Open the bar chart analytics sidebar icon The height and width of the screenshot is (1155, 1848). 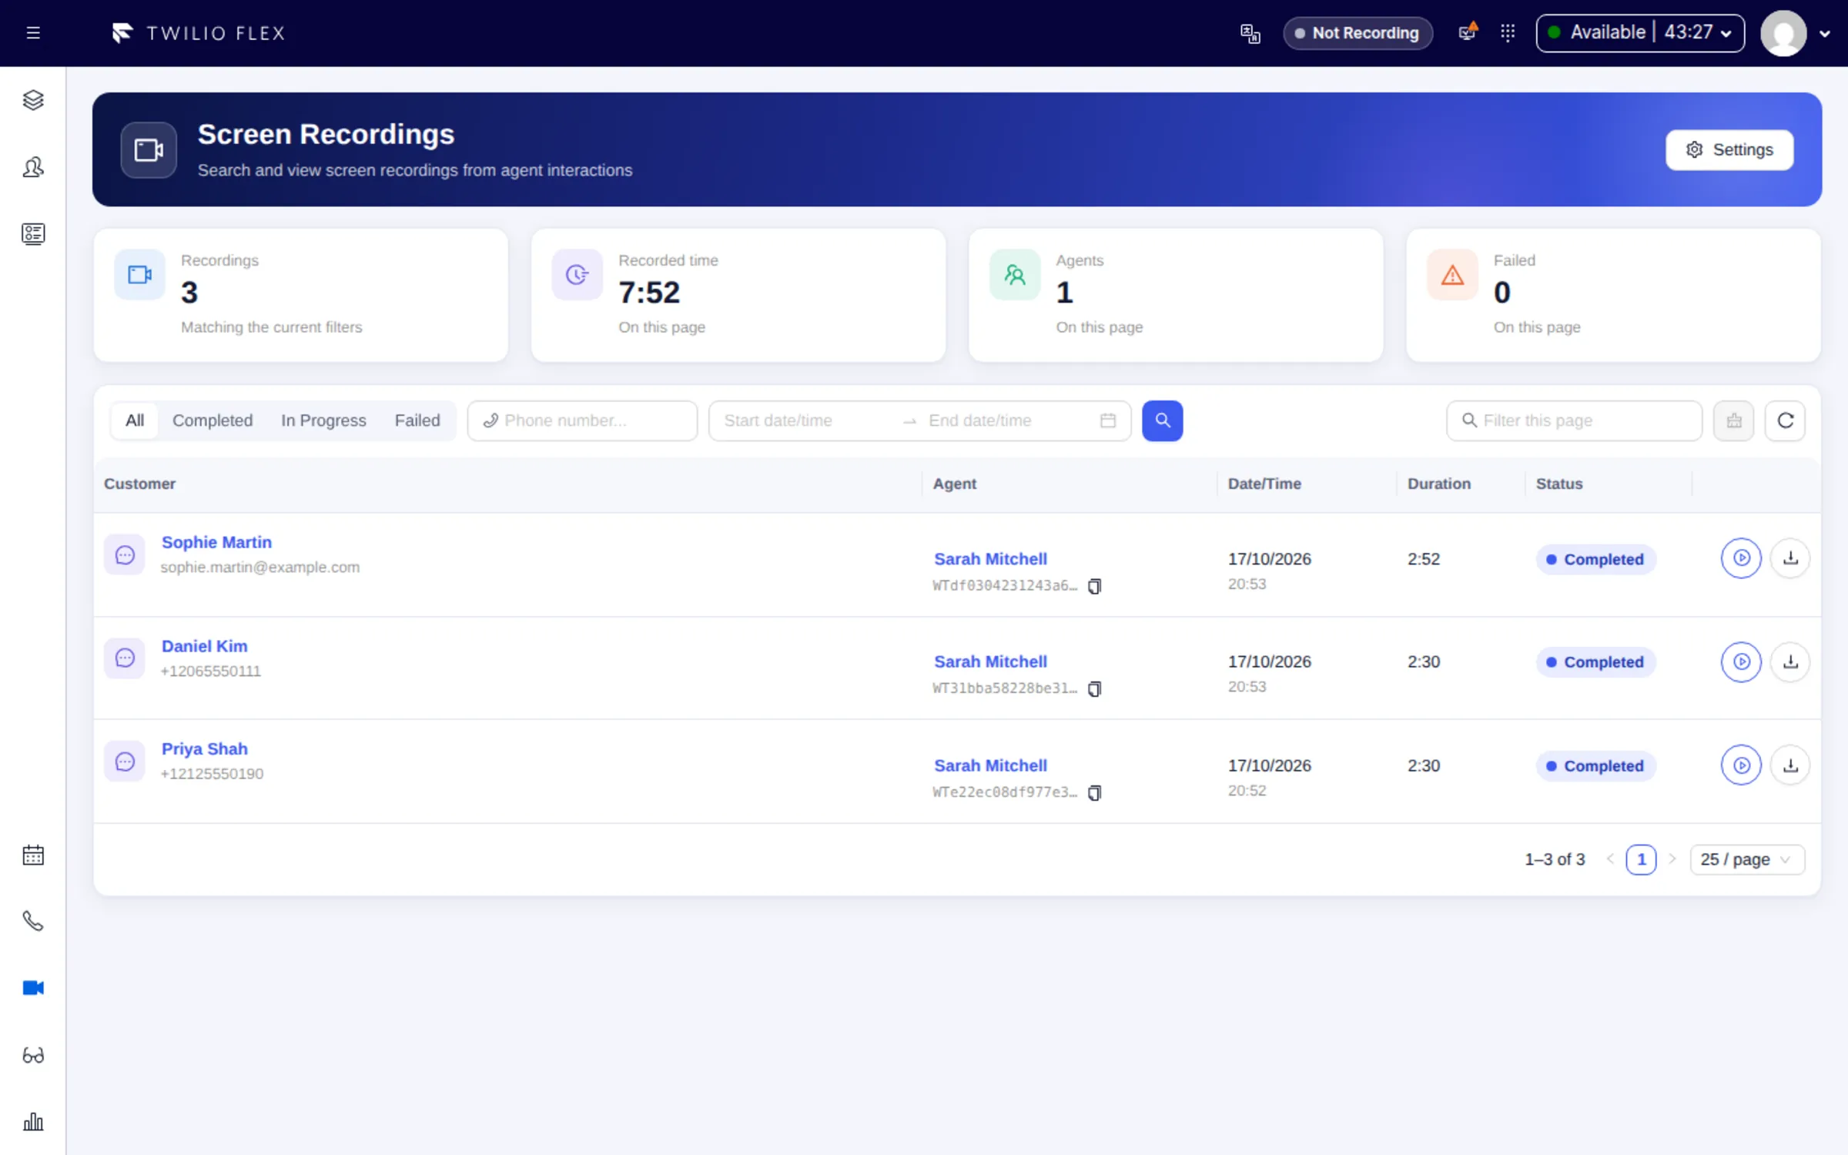point(33,1122)
